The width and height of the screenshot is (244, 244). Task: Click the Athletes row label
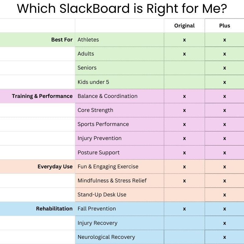click(88, 40)
